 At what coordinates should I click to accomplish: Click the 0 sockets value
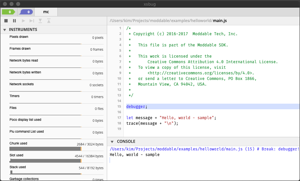(x=96, y=85)
